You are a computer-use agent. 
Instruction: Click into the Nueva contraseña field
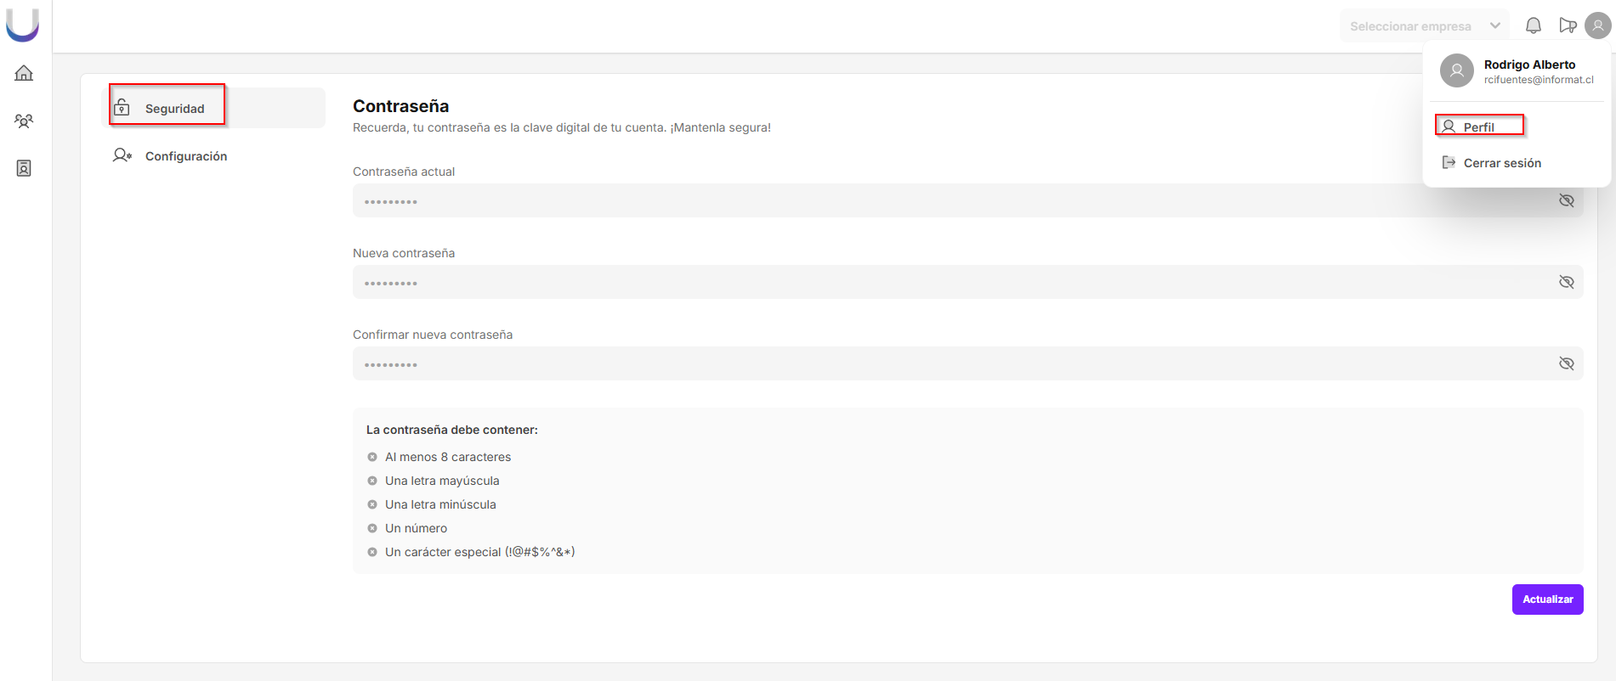pyautogui.click(x=935, y=283)
